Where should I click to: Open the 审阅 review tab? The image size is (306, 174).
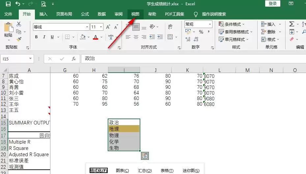(119, 14)
